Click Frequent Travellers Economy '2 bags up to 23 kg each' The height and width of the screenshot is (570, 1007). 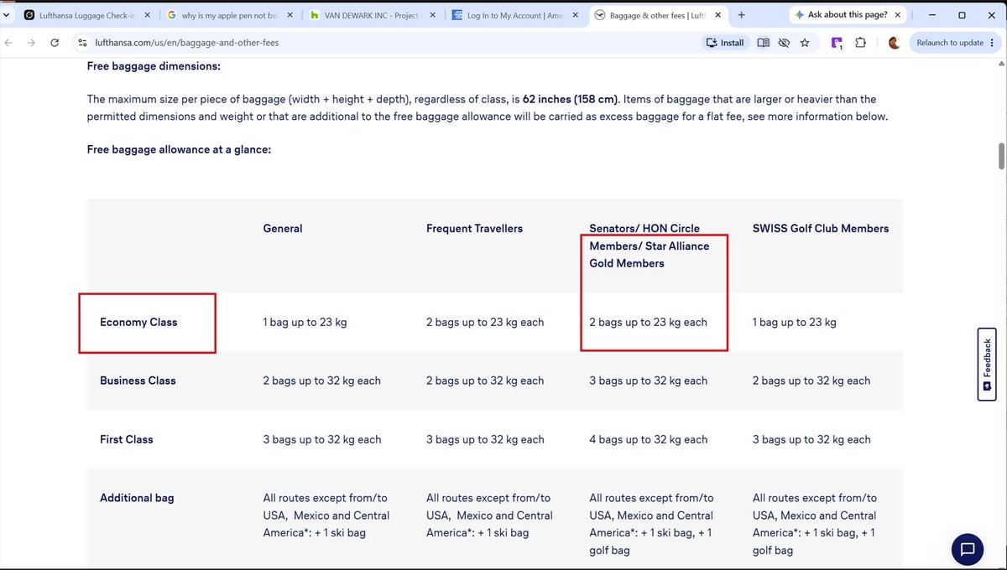coord(485,322)
